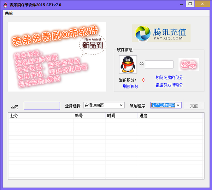The width and height of the screenshot is (212, 190).
Task: Click the QQ号 text box above the table
Action: (x=42, y=106)
